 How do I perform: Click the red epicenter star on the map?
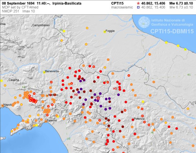pyautogui.click(x=98, y=98)
